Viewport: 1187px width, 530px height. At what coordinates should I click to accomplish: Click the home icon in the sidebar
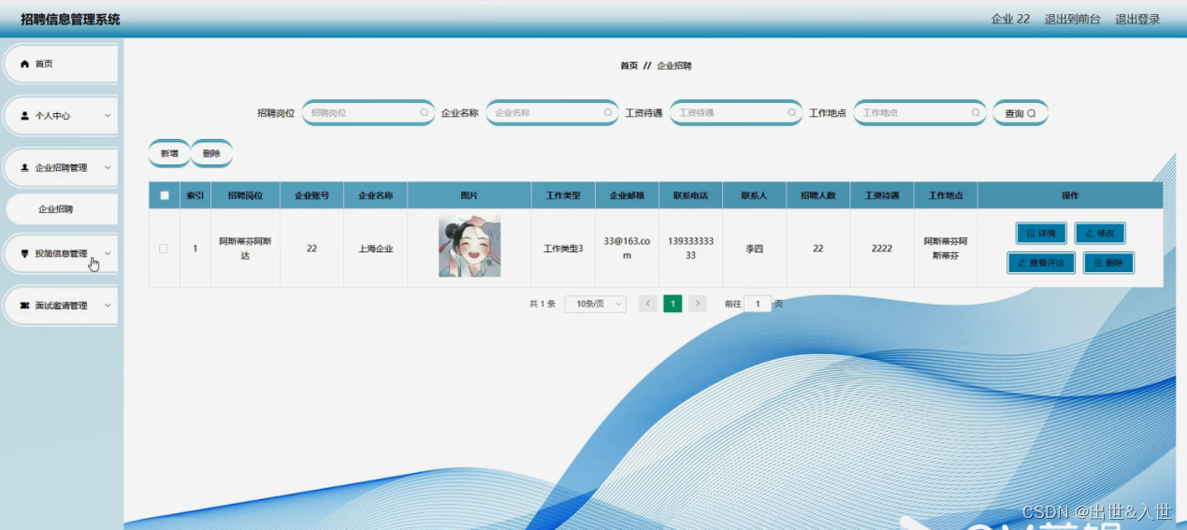(25, 64)
